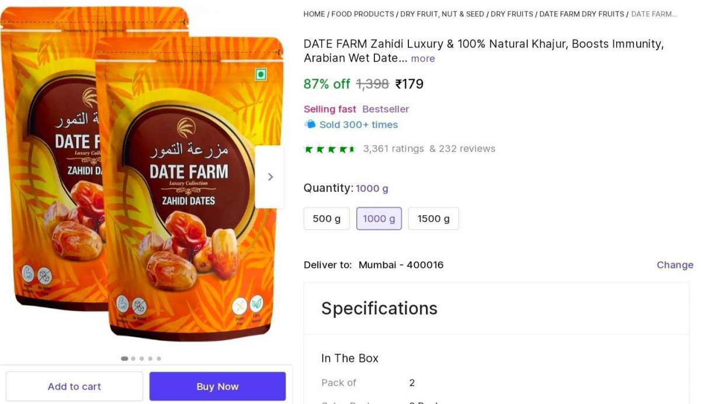Select the second carousel dot below the image
Image resolution: width=701 pixels, height=404 pixels.
tap(133, 358)
